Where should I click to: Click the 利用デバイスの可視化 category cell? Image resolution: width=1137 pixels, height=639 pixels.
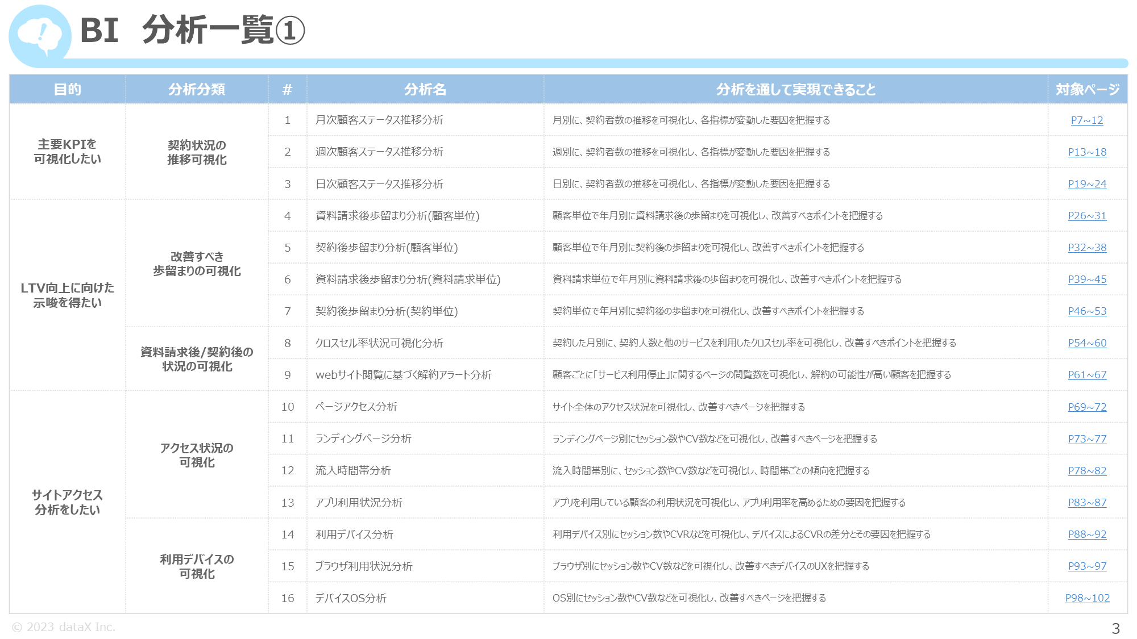click(x=197, y=566)
